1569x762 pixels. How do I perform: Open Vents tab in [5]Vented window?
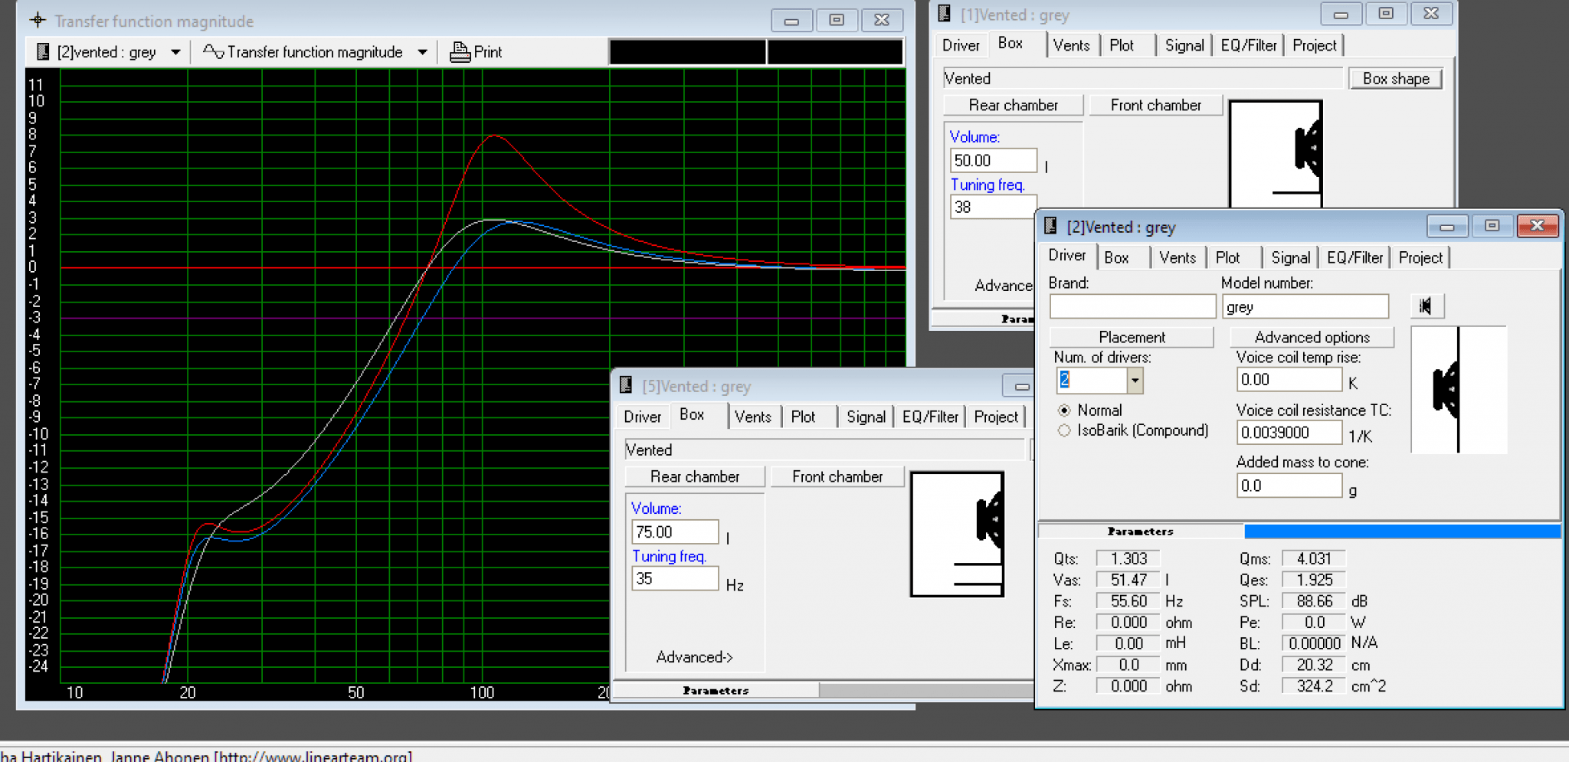pos(752,417)
